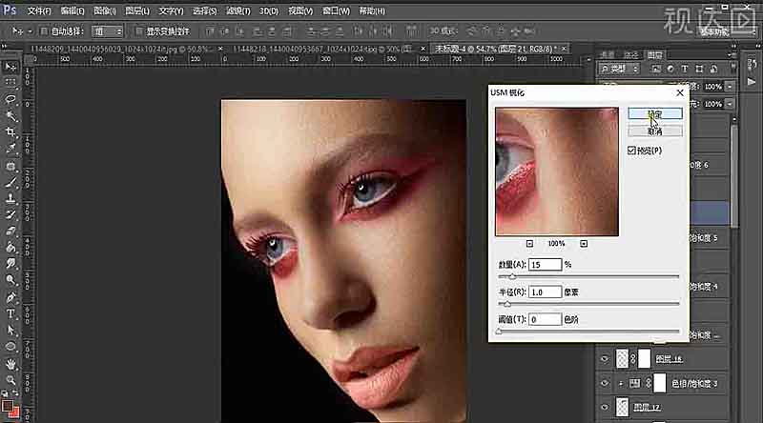
Task: Hide layer 图层 16
Action: pos(605,359)
